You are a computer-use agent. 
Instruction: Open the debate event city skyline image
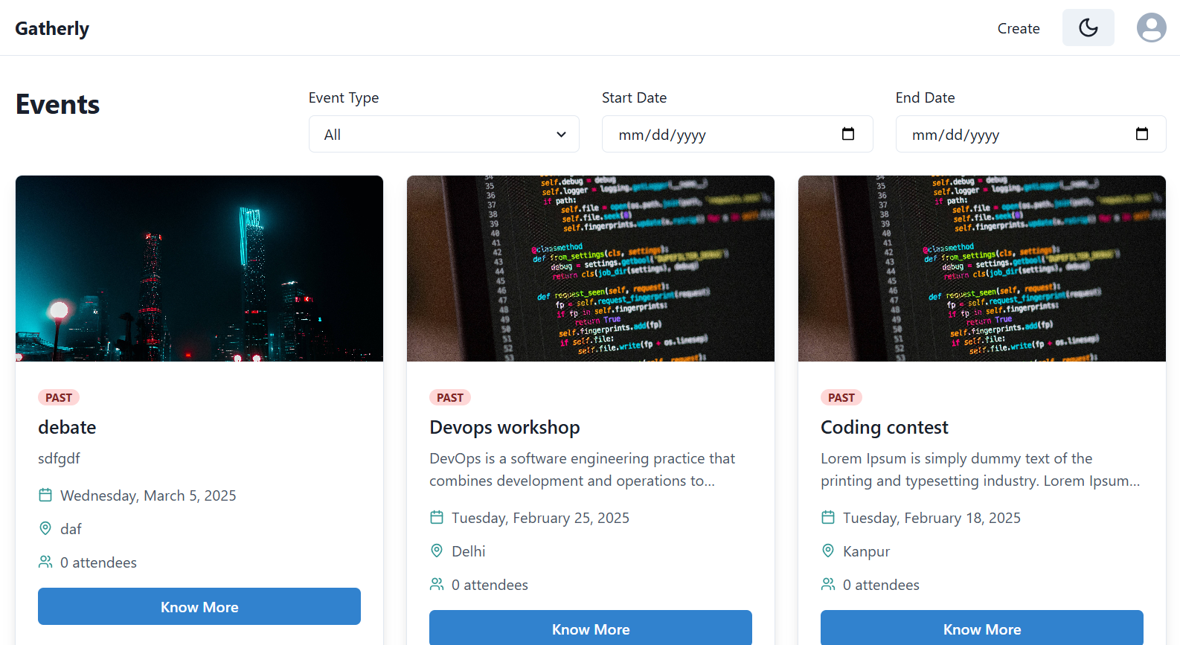[x=199, y=269]
